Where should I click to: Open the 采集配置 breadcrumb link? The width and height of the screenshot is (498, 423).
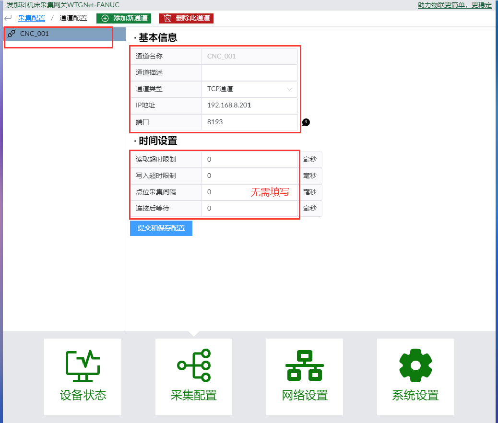click(x=32, y=18)
